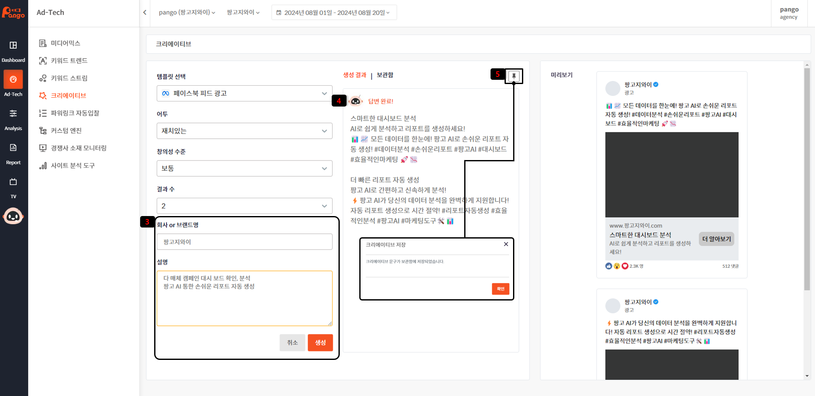Click the profile avatar of first preview post

click(x=613, y=88)
